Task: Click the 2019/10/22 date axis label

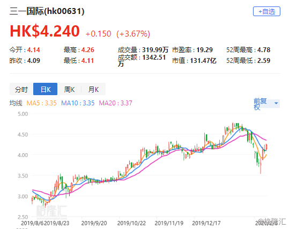Action: [x=131, y=223]
